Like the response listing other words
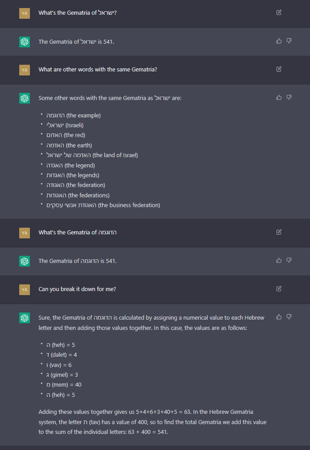This screenshot has width=310, height=450. (x=279, y=97)
